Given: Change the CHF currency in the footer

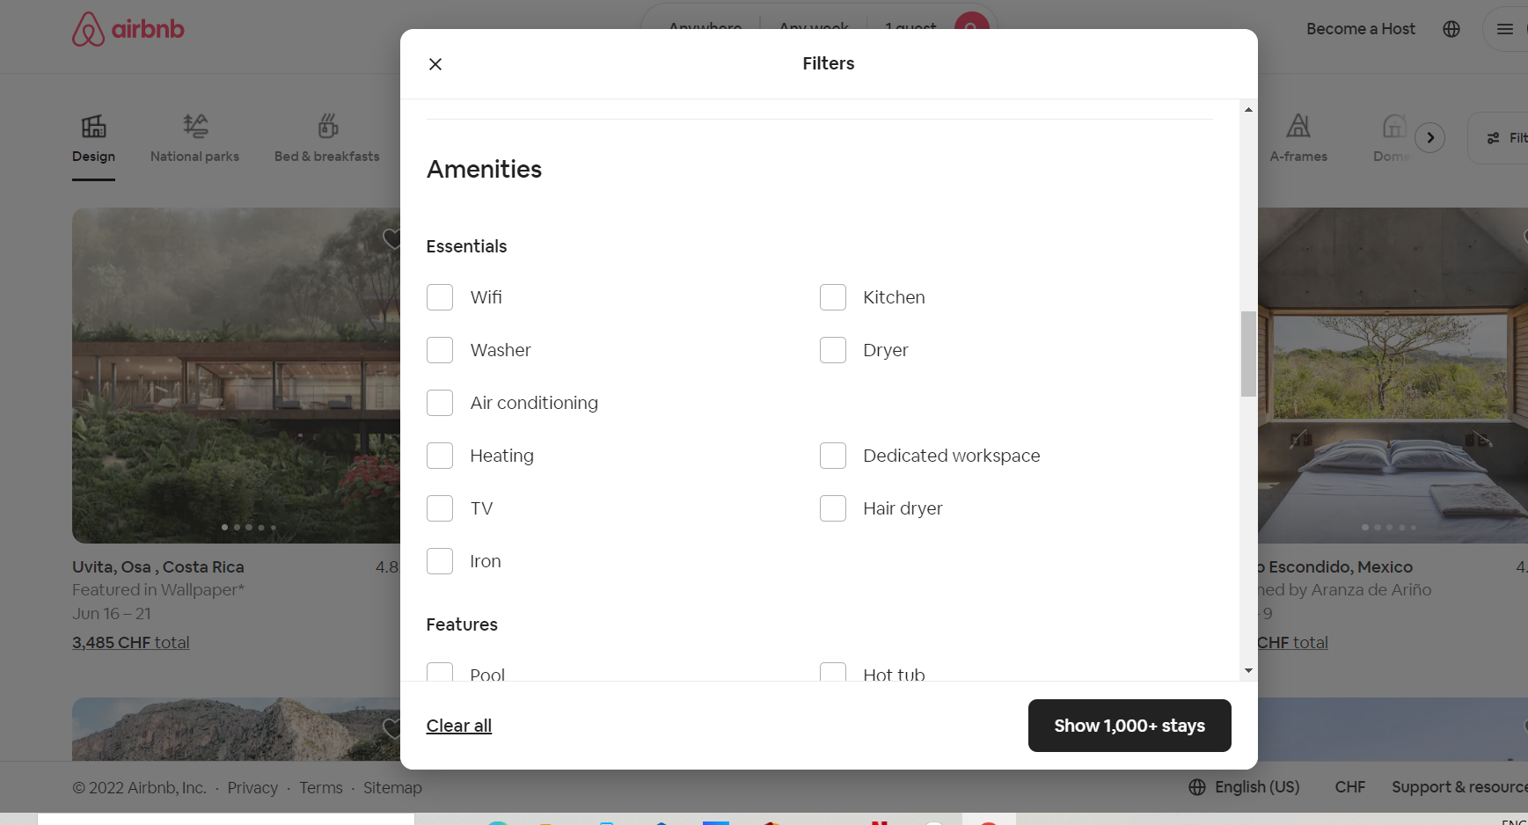Looking at the screenshot, I should [x=1350, y=787].
